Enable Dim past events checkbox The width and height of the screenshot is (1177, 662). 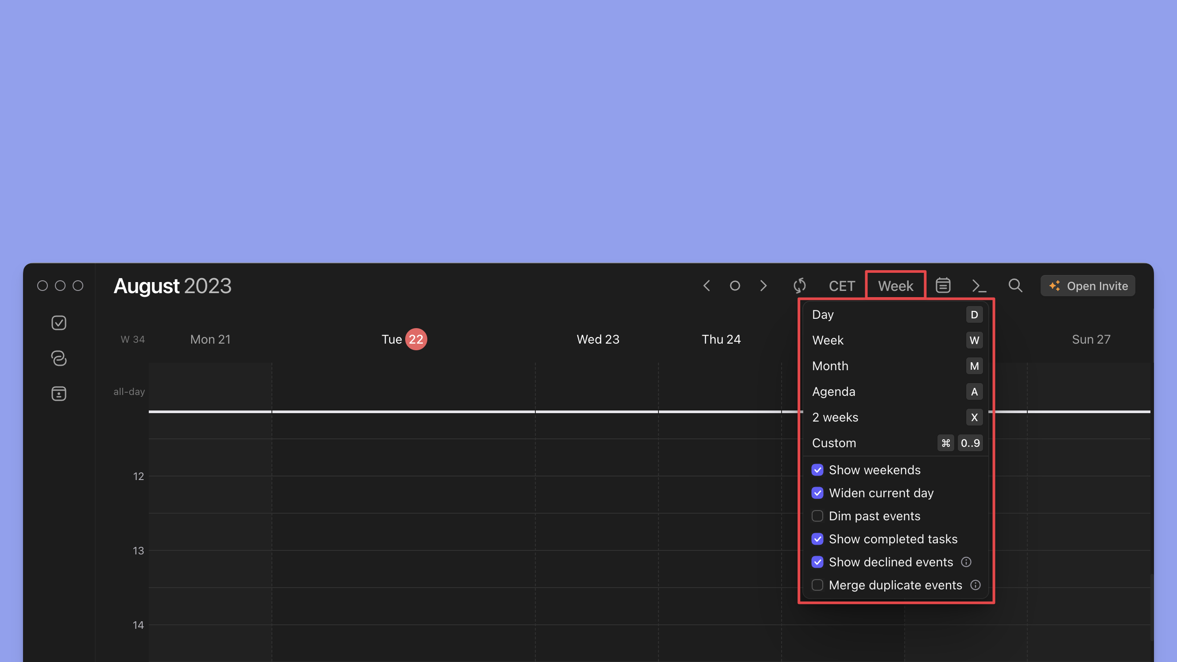[817, 516]
